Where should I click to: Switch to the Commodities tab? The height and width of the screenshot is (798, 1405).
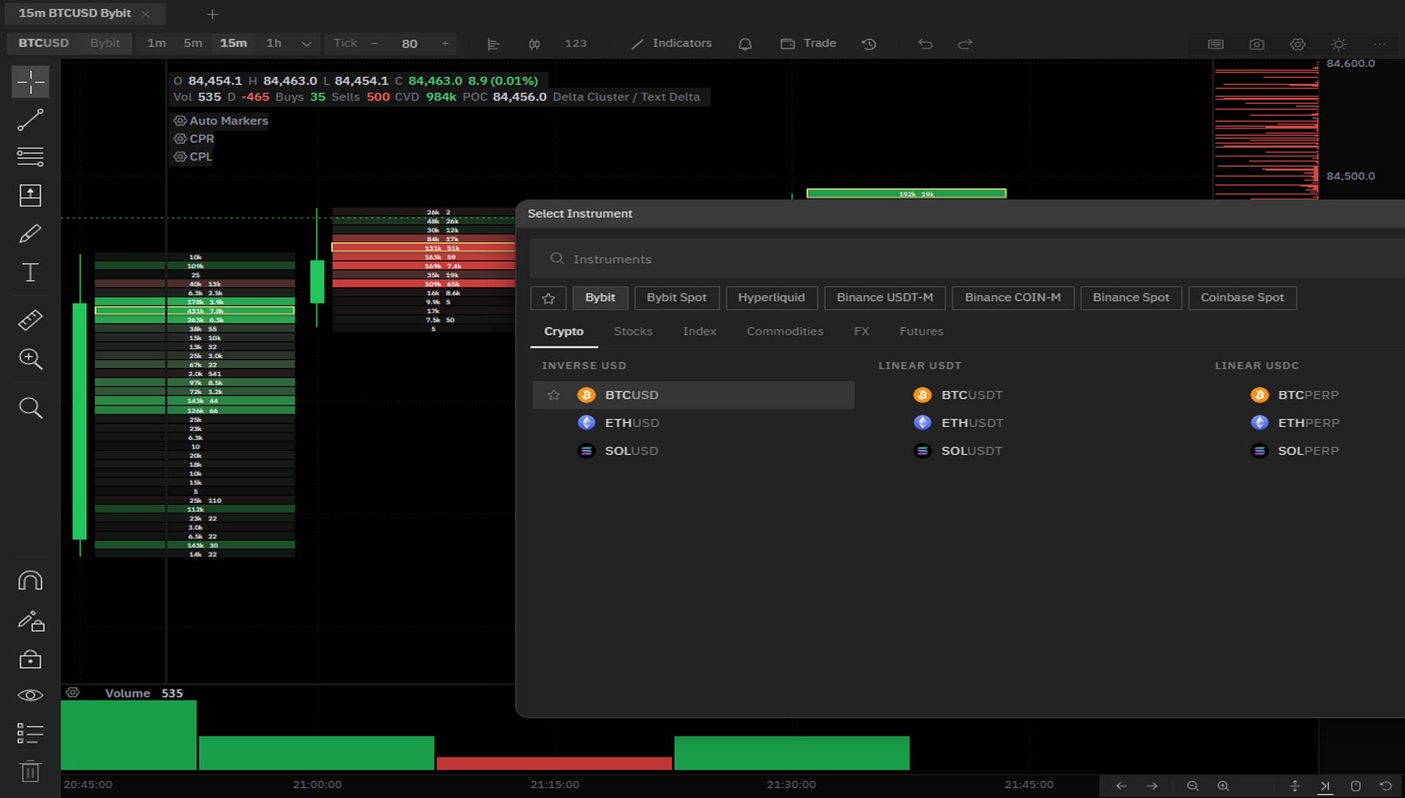click(785, 331)
